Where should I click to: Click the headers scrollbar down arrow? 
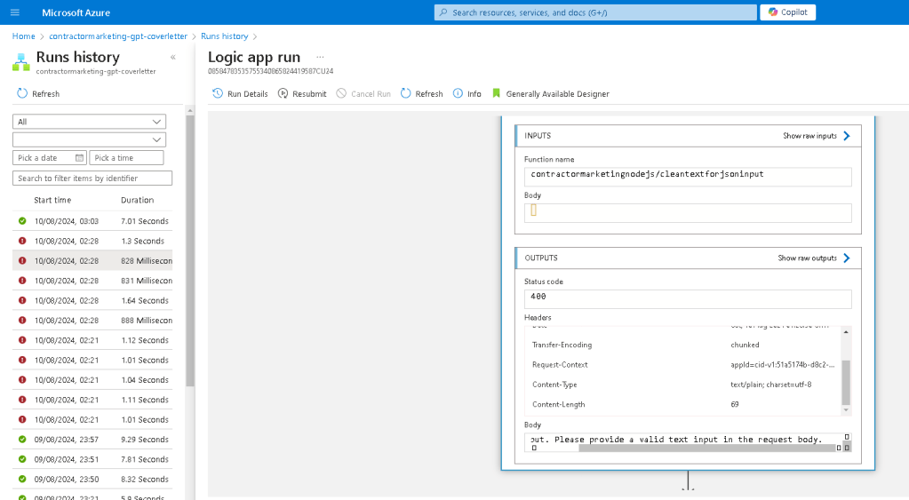pyautogui.click(x=846, y=410)
